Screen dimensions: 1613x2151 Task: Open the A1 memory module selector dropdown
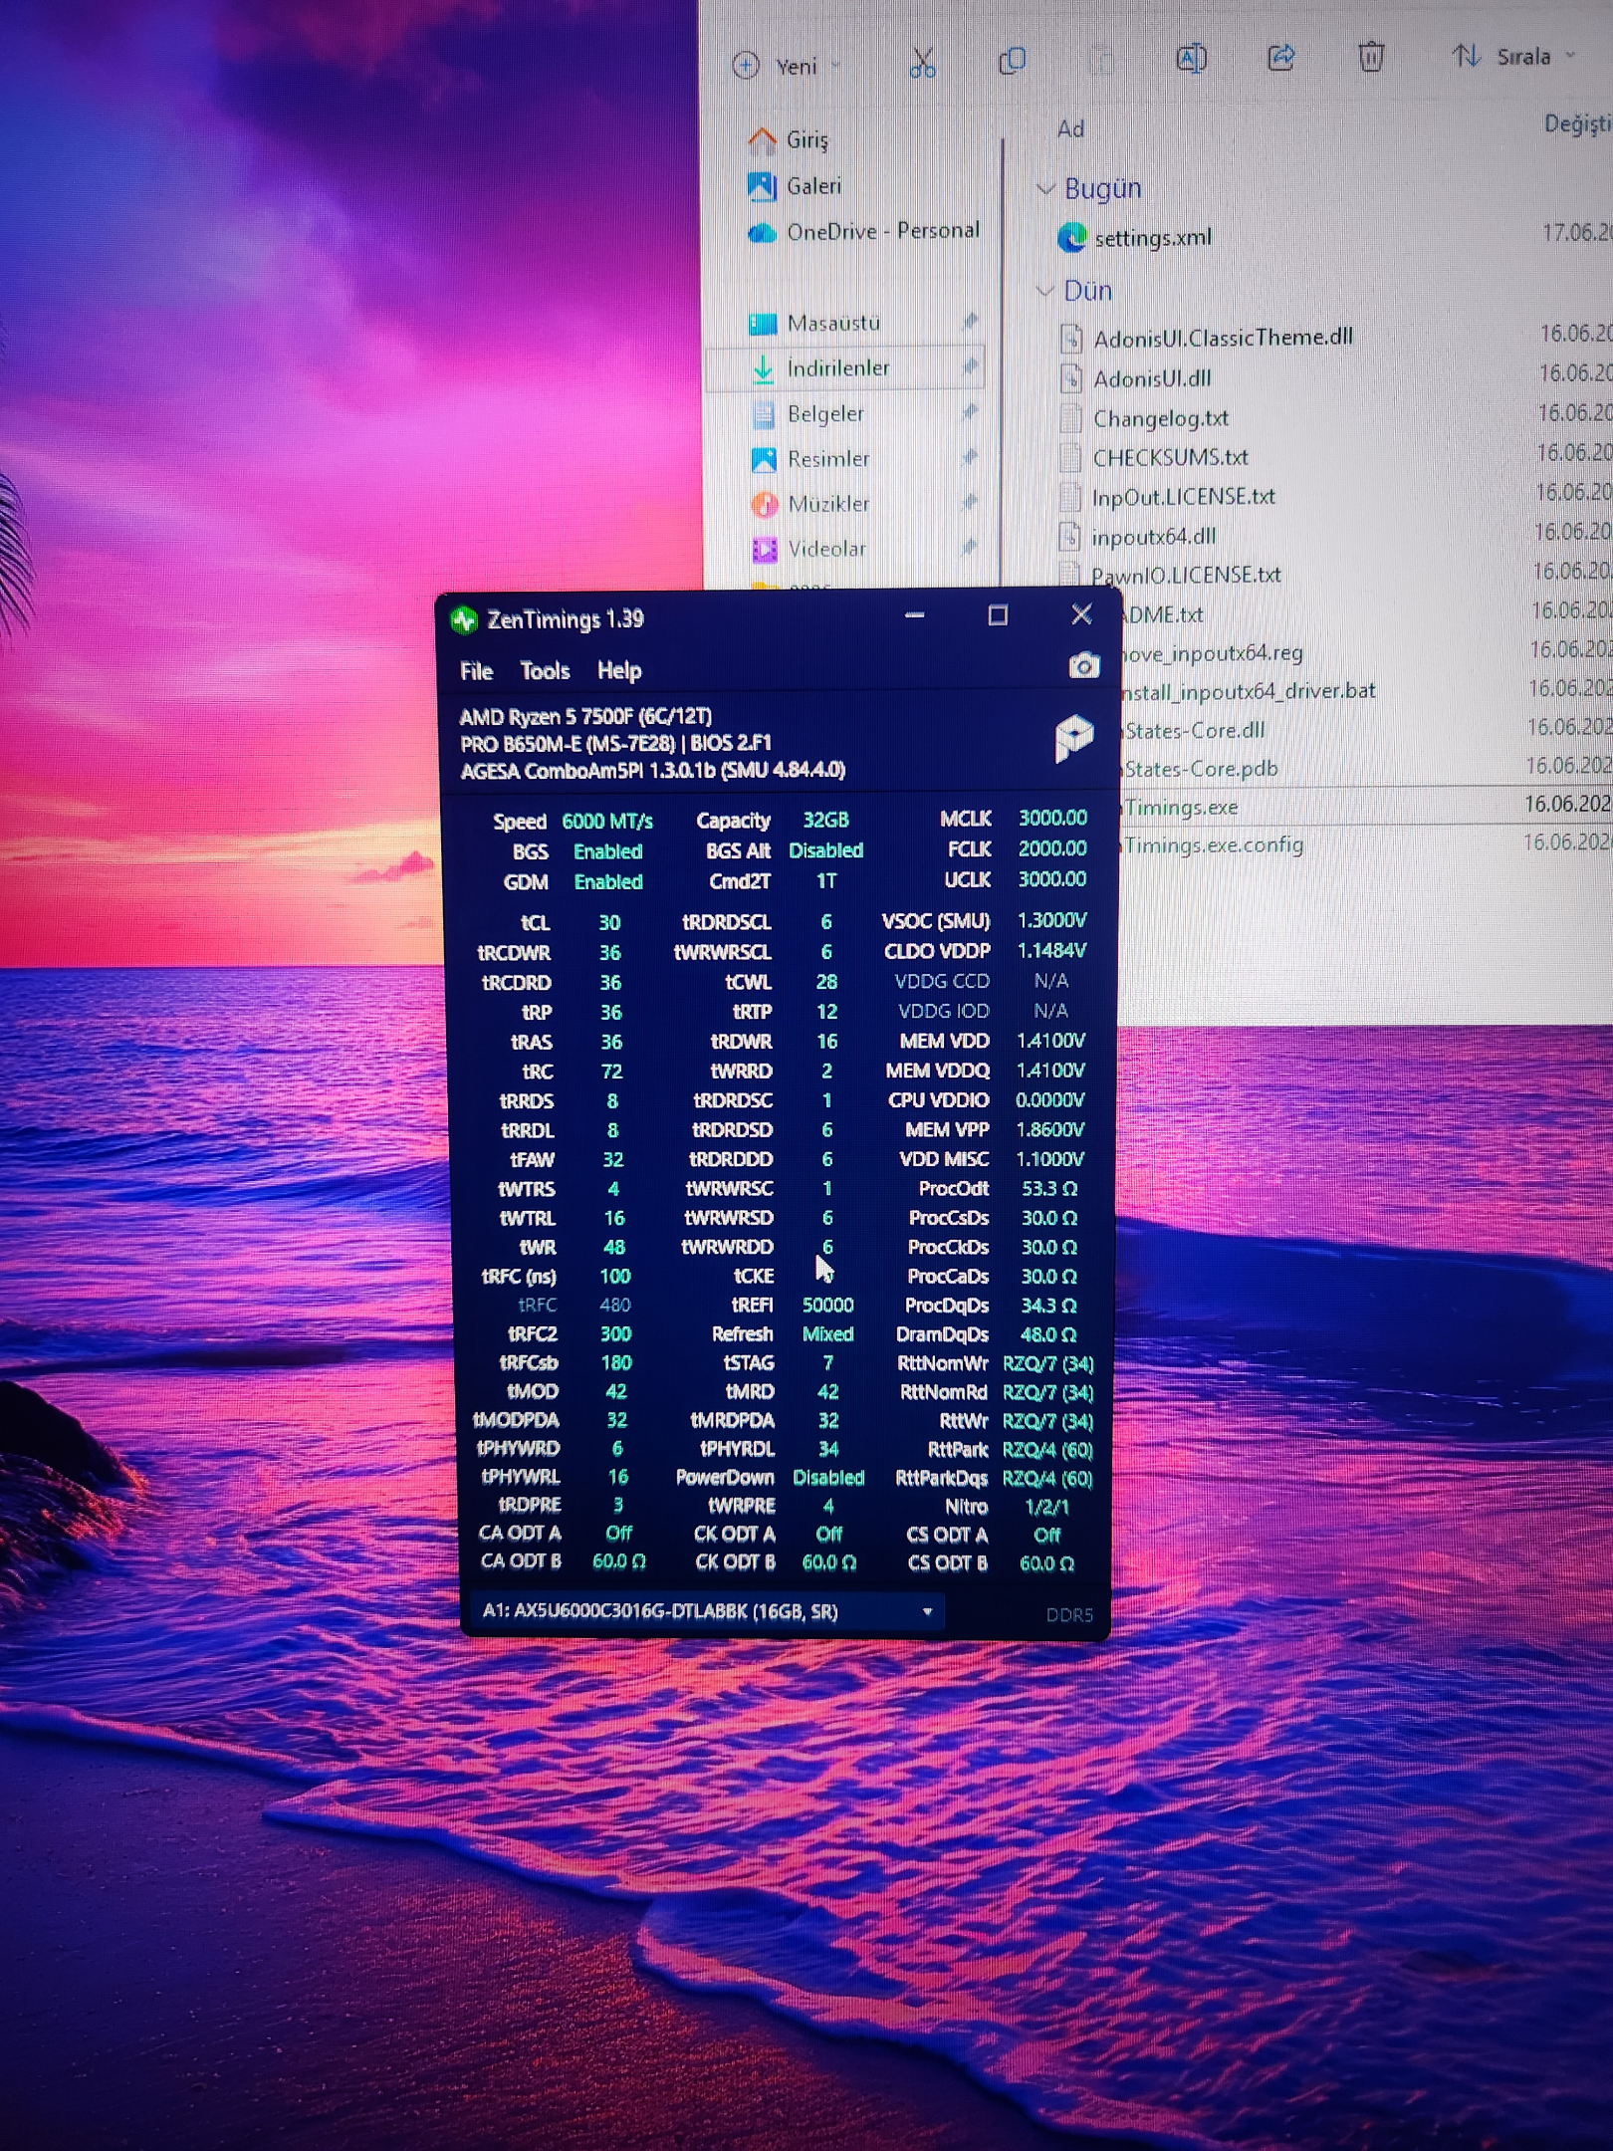coord(707,1611)
